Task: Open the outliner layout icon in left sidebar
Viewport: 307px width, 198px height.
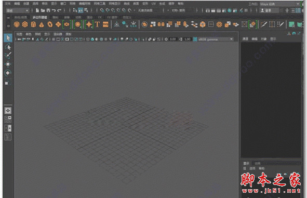Action: (8, 137)
